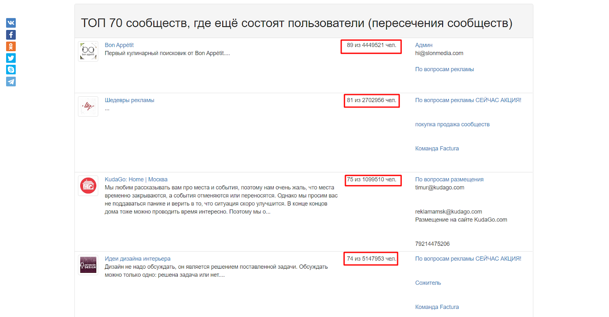
Task: Open покупка продажа сообществ contact link
Action: tap(452, 124)
